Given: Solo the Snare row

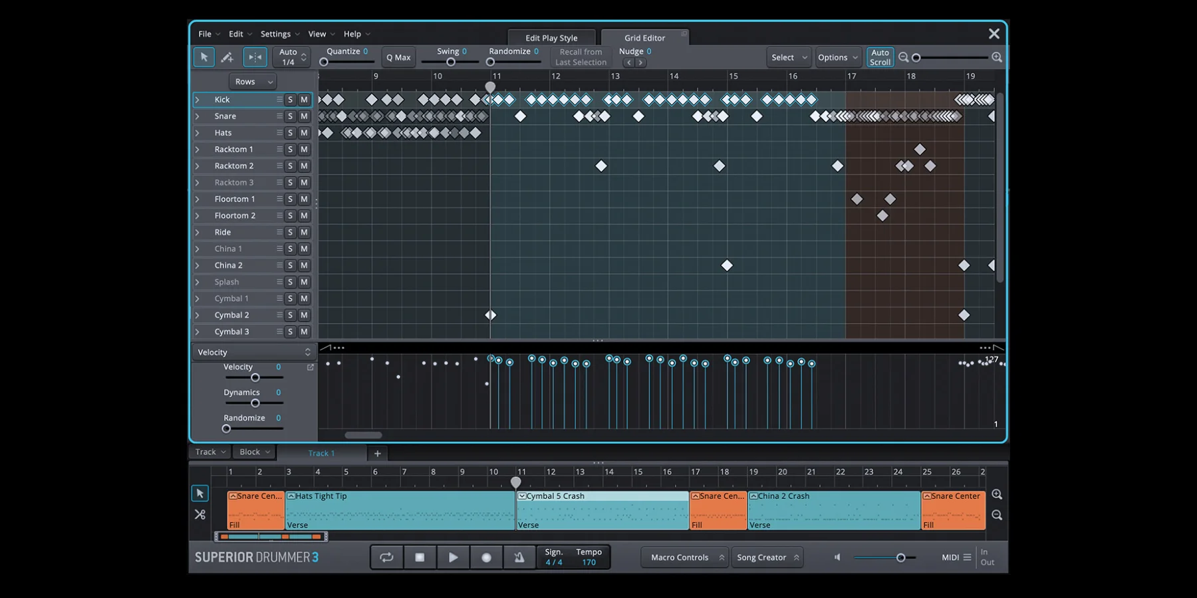Looking at the screenshot, I should [290, 116].
